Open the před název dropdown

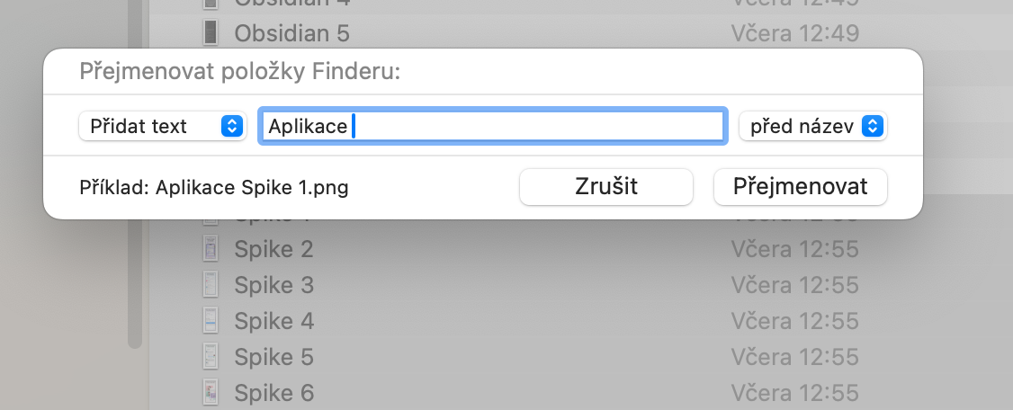pyautogui.click(x=812, y=127)
